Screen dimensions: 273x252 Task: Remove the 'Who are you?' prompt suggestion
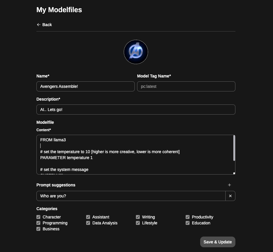(230, 196)
